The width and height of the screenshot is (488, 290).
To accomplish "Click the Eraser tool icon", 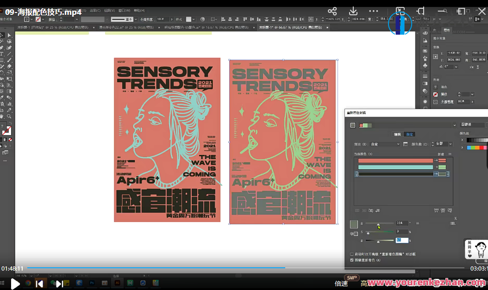I will [9, 66].
